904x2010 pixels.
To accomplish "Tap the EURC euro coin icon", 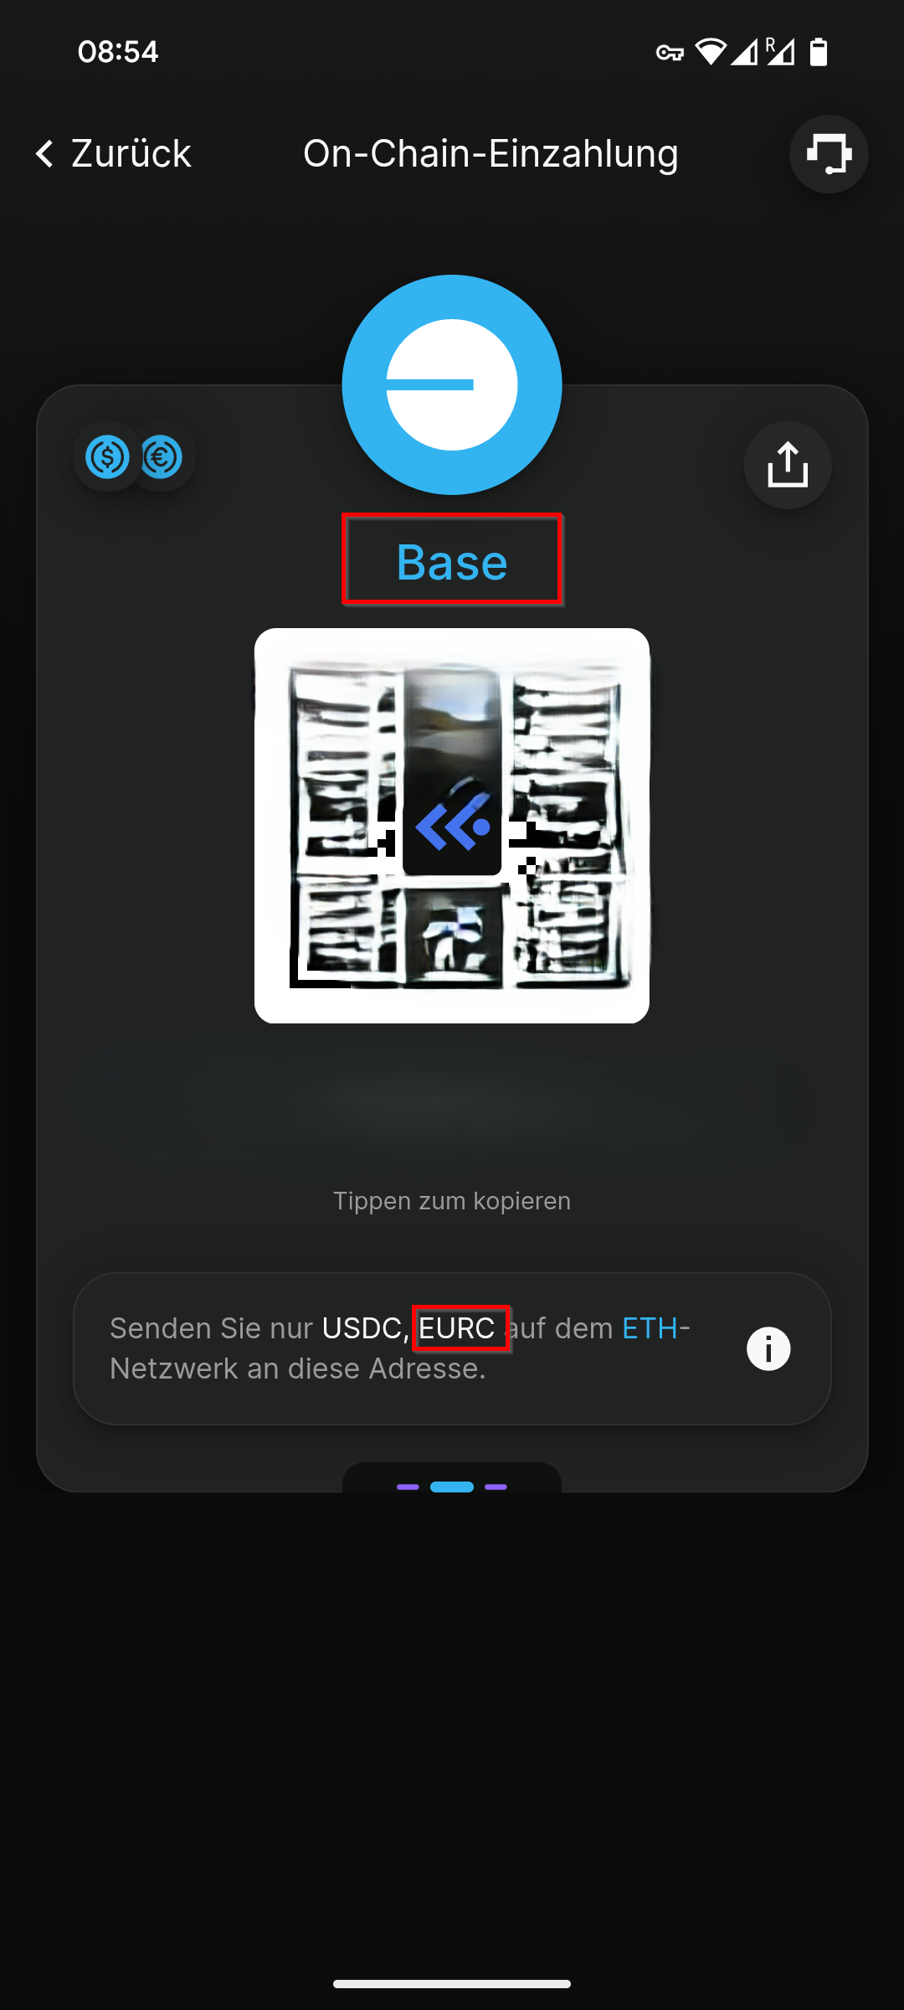I will [162, 457].
